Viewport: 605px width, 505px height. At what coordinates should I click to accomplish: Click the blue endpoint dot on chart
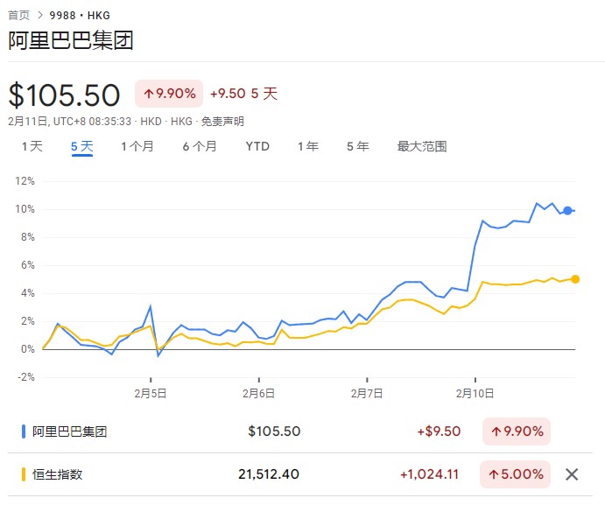(567, 211)
